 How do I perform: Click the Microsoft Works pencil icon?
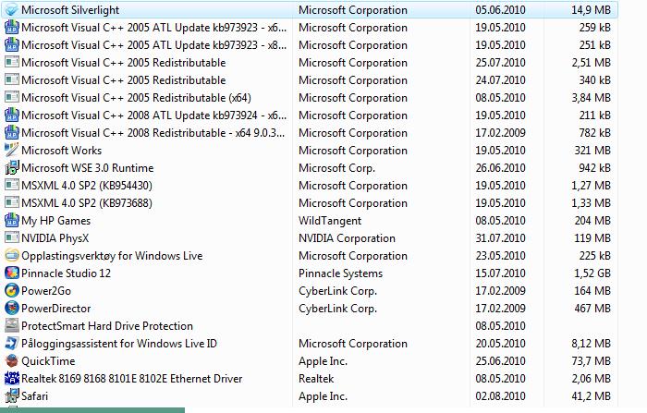tap(12, 151)
